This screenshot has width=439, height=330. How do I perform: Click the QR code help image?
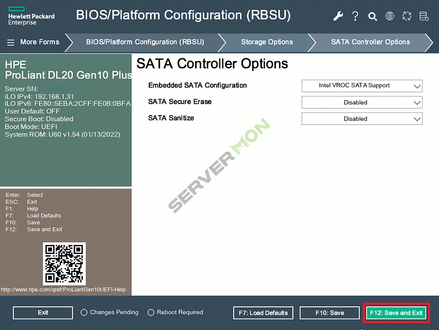pyautogui.click(x=64, y=264)
